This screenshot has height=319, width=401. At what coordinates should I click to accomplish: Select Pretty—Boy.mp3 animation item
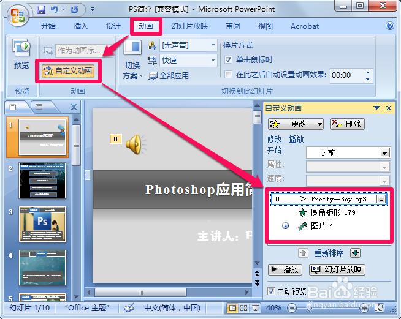point(330,199)
